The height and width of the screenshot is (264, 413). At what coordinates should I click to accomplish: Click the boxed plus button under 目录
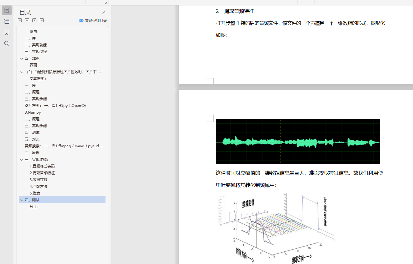(x=35, y=21)
